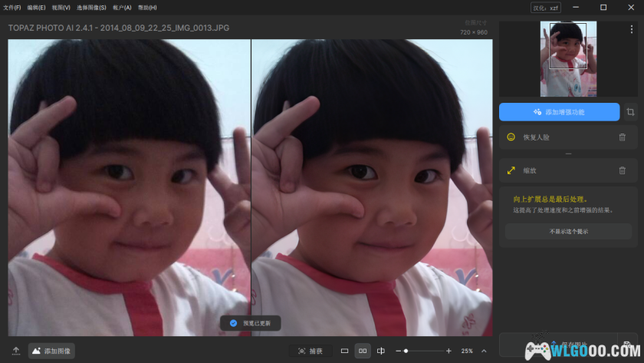Click the smiley face icon of 恢复人脸
The height and width of the screenshot is (363, 644).
click(511, 137)
